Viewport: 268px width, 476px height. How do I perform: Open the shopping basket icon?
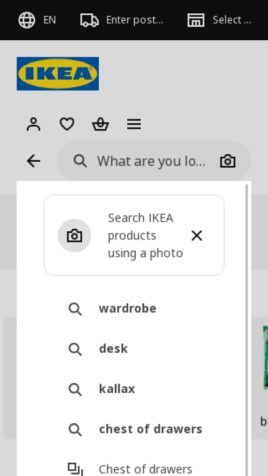coord(100,124)
